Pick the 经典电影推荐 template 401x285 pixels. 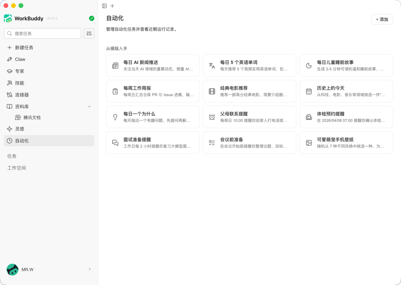(x=250, y=91)
